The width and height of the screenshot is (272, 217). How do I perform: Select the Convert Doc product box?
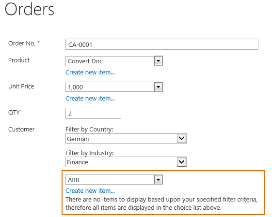(110, 61)
